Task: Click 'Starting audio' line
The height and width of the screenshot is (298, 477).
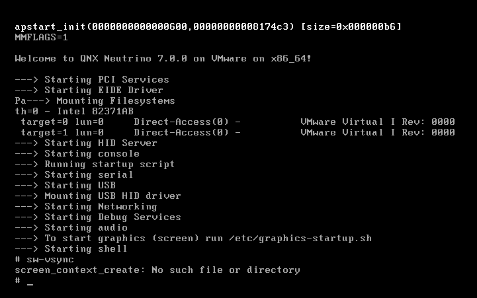Action: click(86, 228)
